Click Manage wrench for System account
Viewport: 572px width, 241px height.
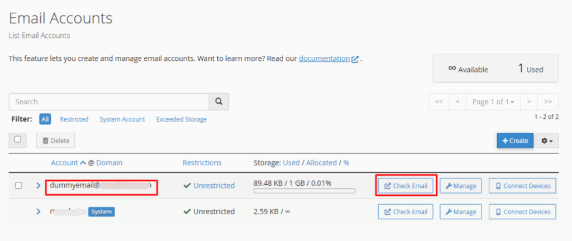461,212
